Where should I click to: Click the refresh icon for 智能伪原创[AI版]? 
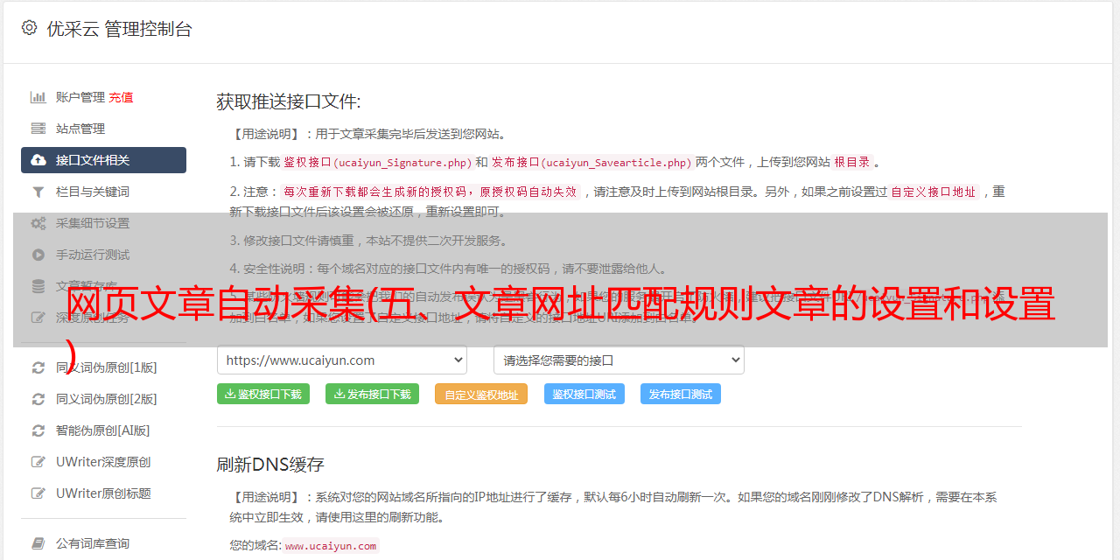click(38, 430)
